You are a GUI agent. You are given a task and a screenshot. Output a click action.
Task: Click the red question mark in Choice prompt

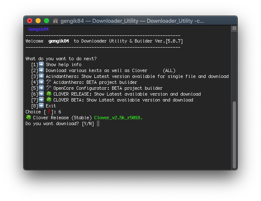pyautogui.click(x=49, y=112)
